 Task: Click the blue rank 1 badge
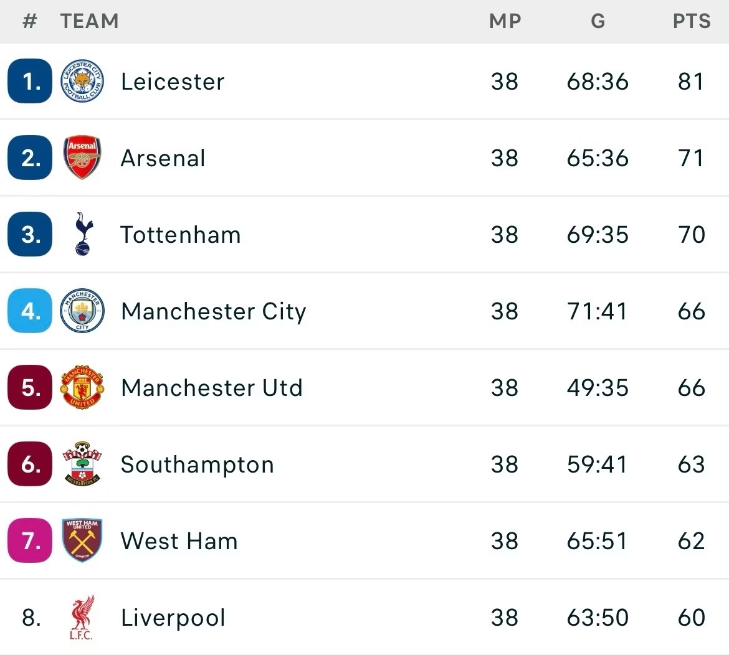[x=30, y=82]
